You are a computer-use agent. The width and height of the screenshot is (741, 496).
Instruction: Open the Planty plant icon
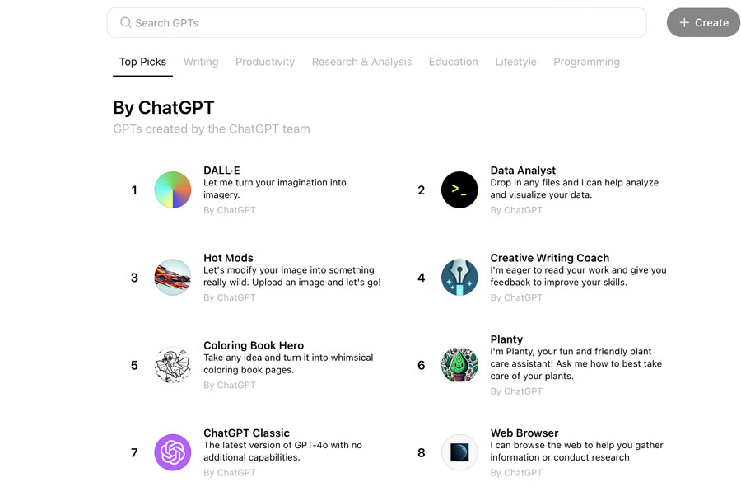459,364
